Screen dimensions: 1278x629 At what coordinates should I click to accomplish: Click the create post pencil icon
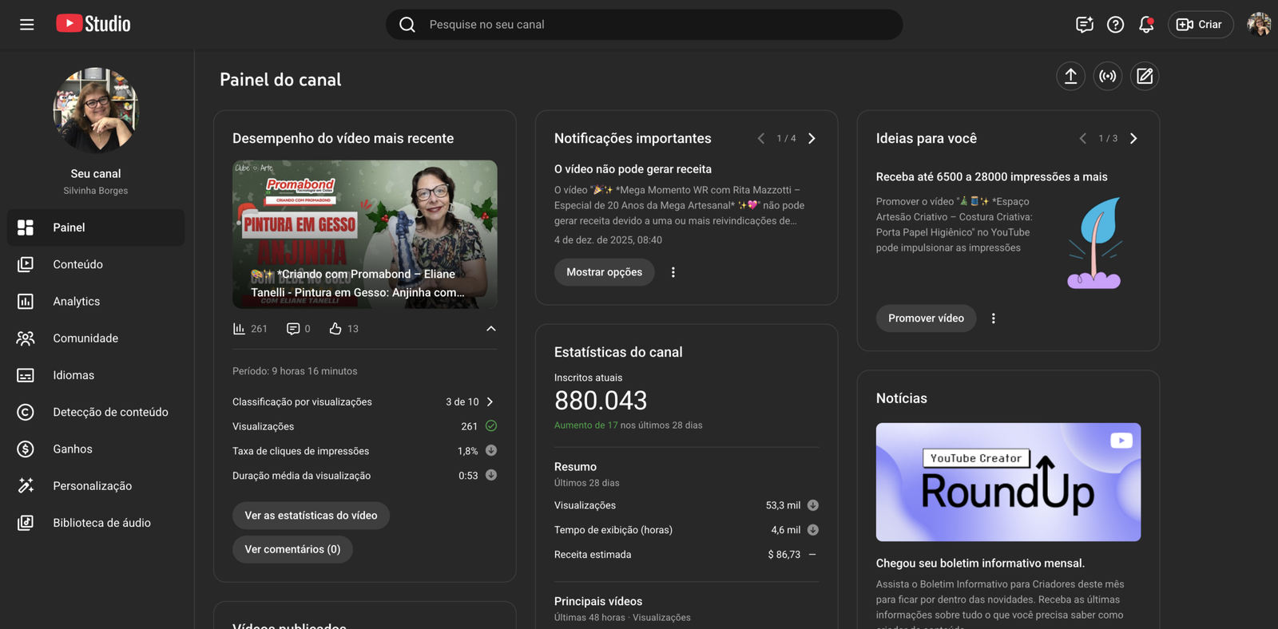1145,76
